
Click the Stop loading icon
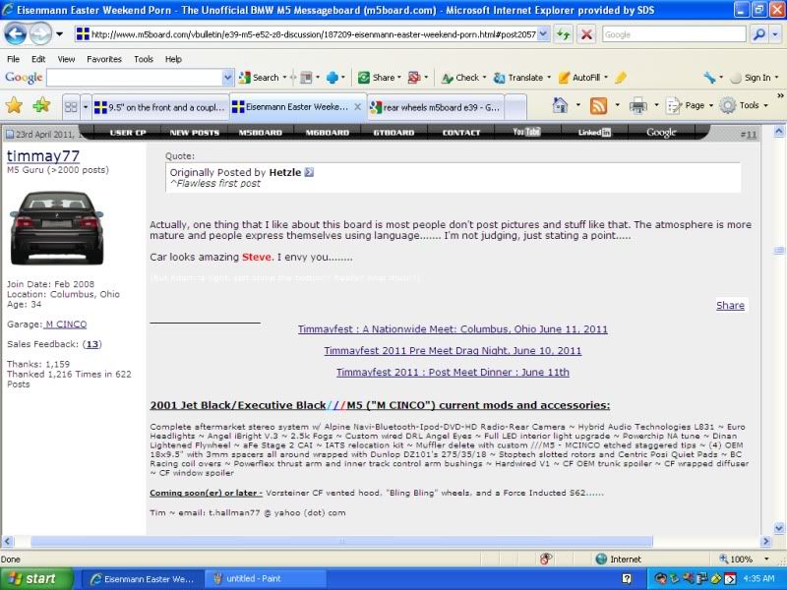pos(586,33)
